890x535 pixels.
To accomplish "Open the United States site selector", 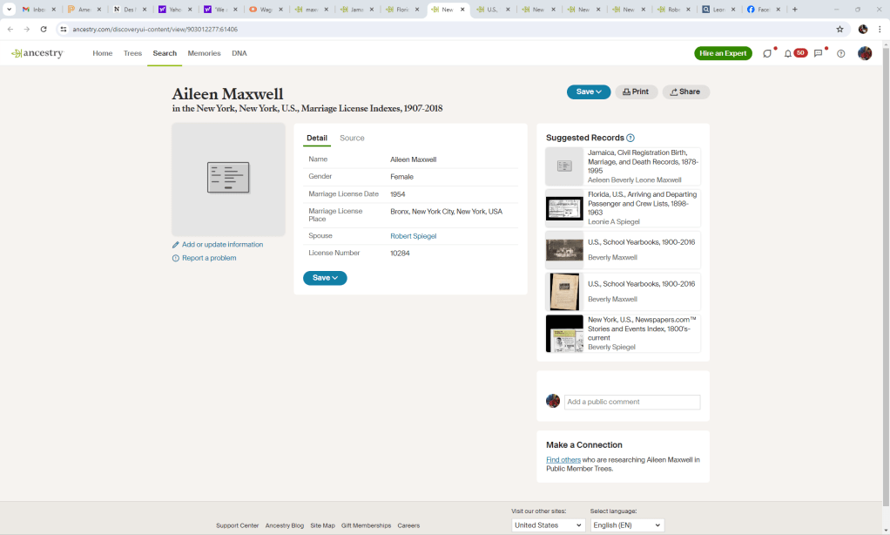I will pyautogui.click(x=548, y=525).
